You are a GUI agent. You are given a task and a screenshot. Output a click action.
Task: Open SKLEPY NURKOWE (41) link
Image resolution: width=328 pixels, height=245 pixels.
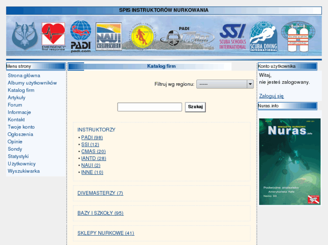tap(106, 233)
